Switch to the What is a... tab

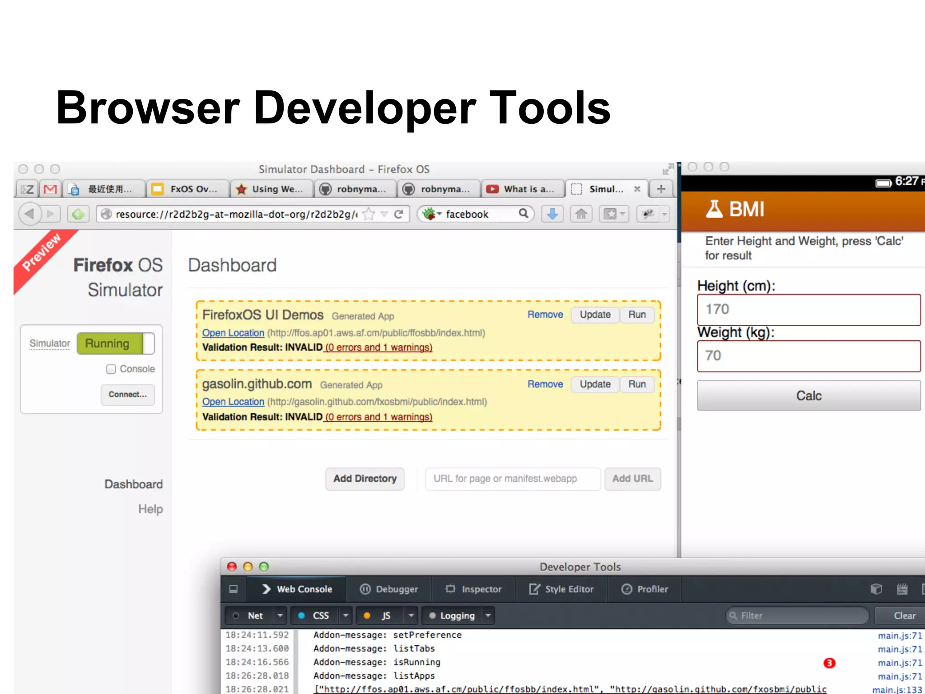click(523, 189)
